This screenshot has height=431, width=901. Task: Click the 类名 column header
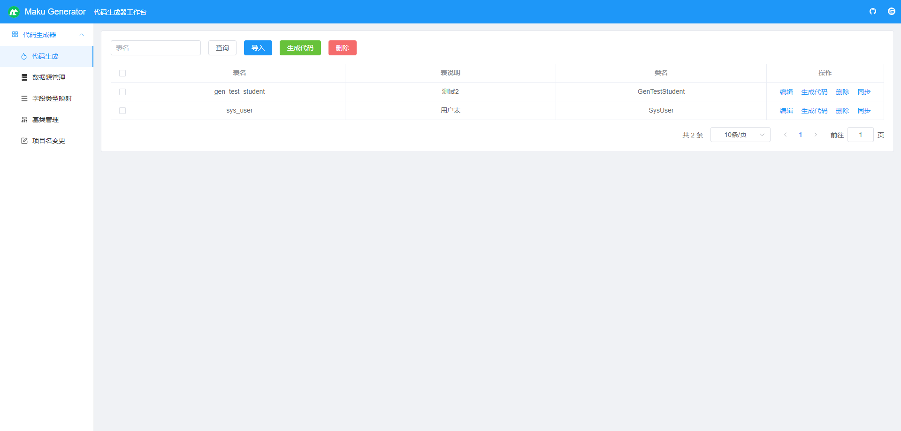point(661,73)
